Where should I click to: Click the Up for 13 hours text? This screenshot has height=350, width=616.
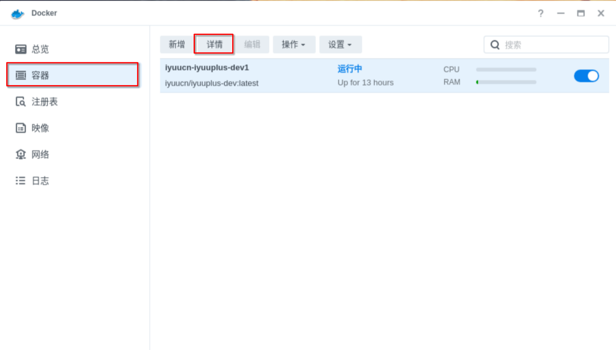click(366, 83)
